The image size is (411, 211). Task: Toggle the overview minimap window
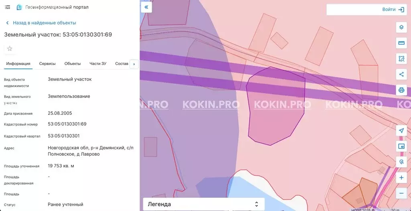[401, 146]
